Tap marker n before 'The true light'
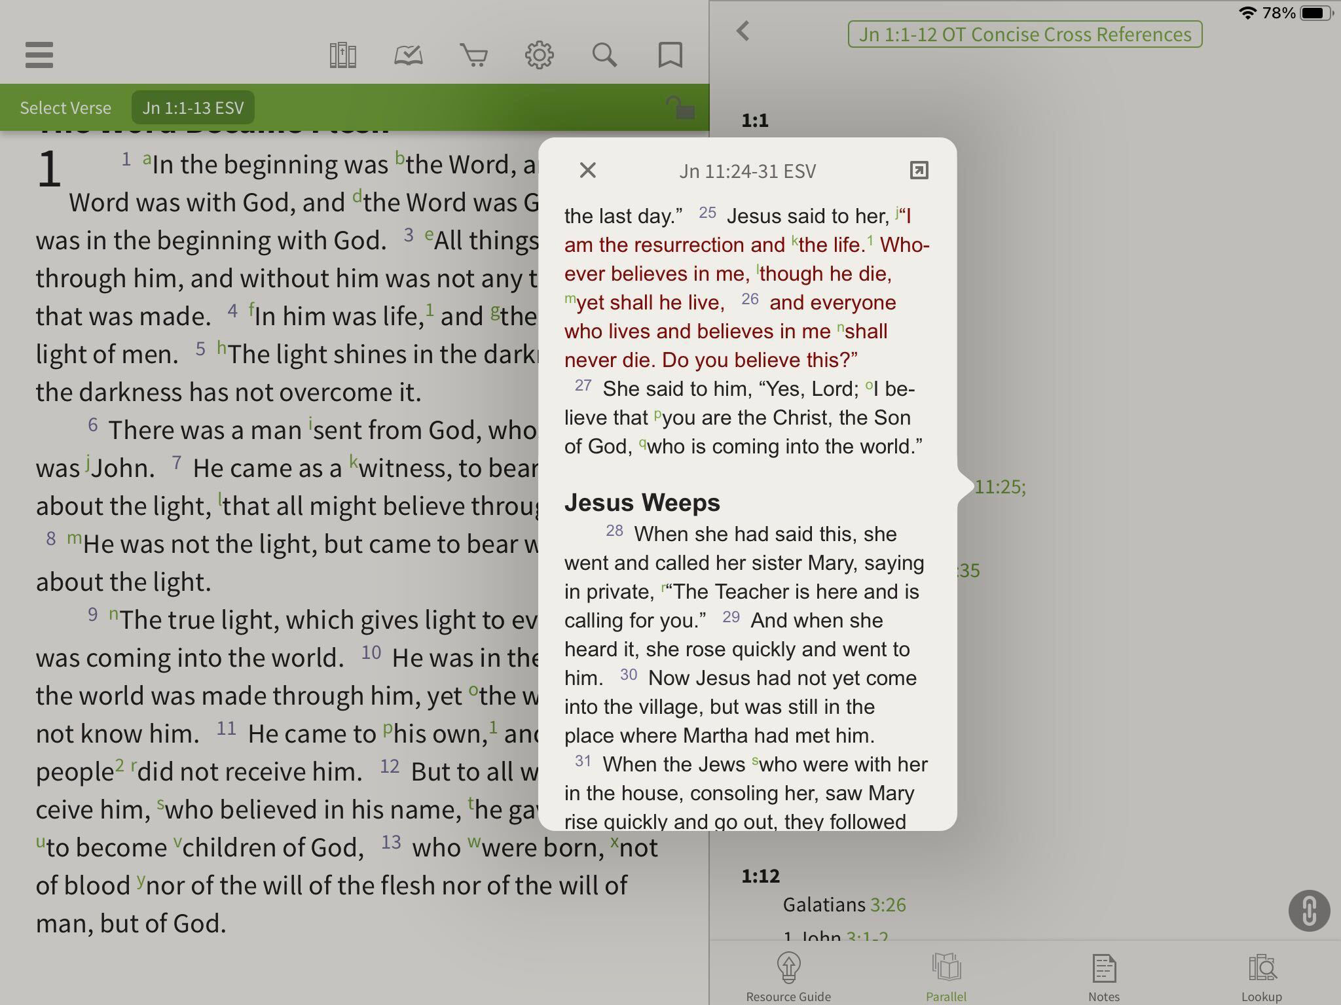The height and width of the screenshot is (1005, 1341). click(x=113, y=614)
